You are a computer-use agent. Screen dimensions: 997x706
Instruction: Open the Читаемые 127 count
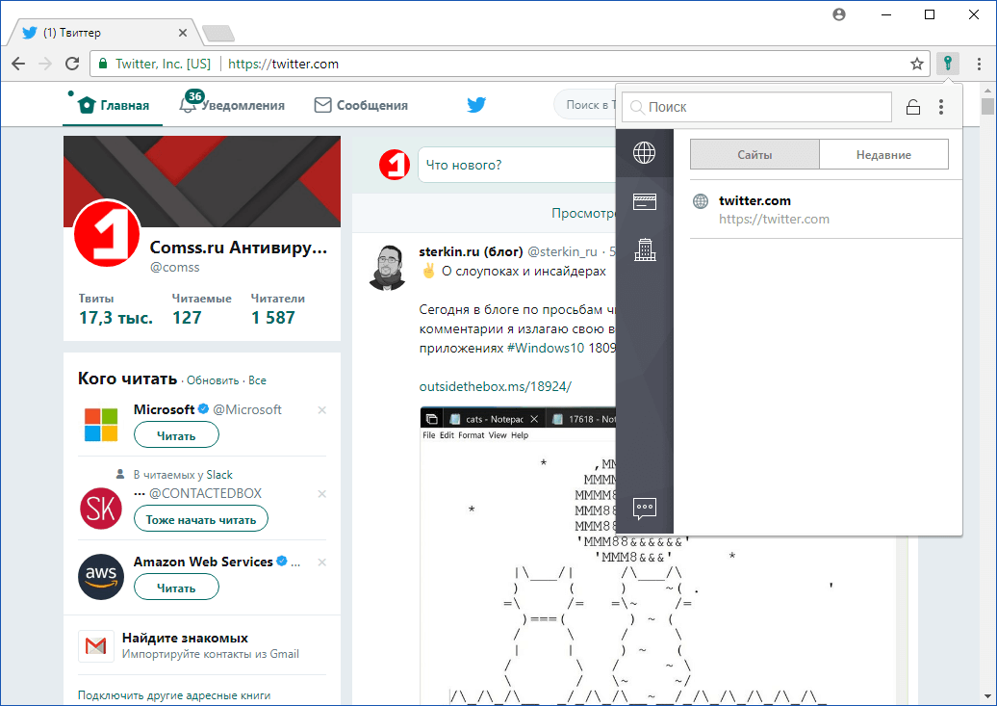point(201,309)
